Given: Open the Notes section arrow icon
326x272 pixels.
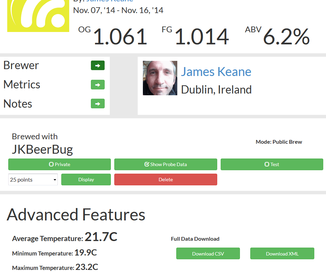Looking at the screenshot, I should [97, 104].
